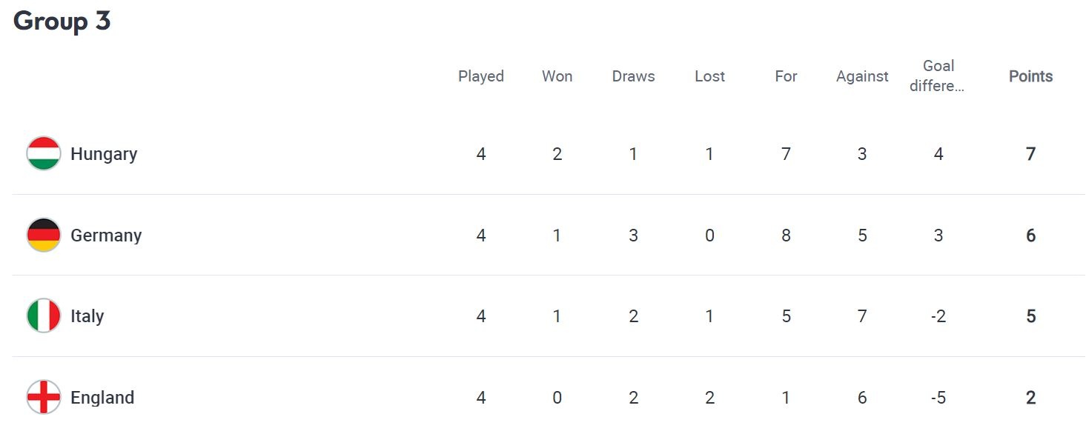Viewport: 1086px width, 434px height.
Task: Click England's goal difference of -5
Action: [938, 398]
